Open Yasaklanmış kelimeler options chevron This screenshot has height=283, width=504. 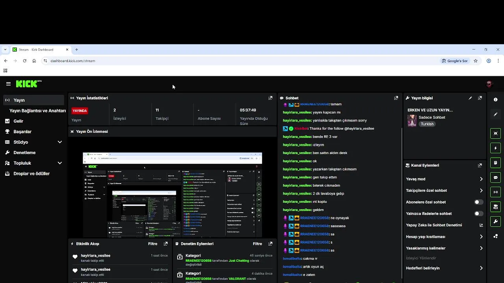[x=481, y=248]
